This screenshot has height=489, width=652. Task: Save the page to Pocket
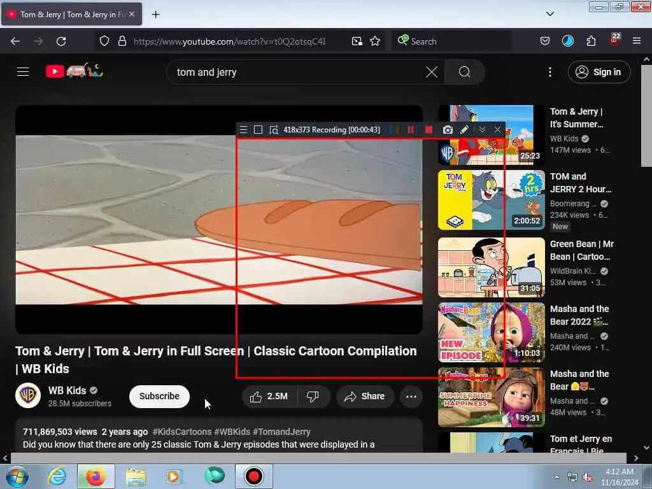pos(545,41)
